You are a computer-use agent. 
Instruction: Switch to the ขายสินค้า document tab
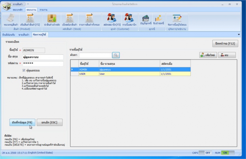coord(24,35)
